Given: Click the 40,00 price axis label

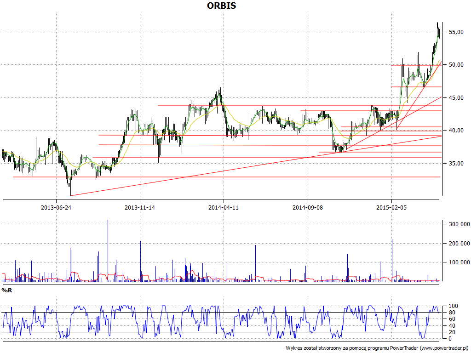Looking at the screenshot, I should point(456,131).
